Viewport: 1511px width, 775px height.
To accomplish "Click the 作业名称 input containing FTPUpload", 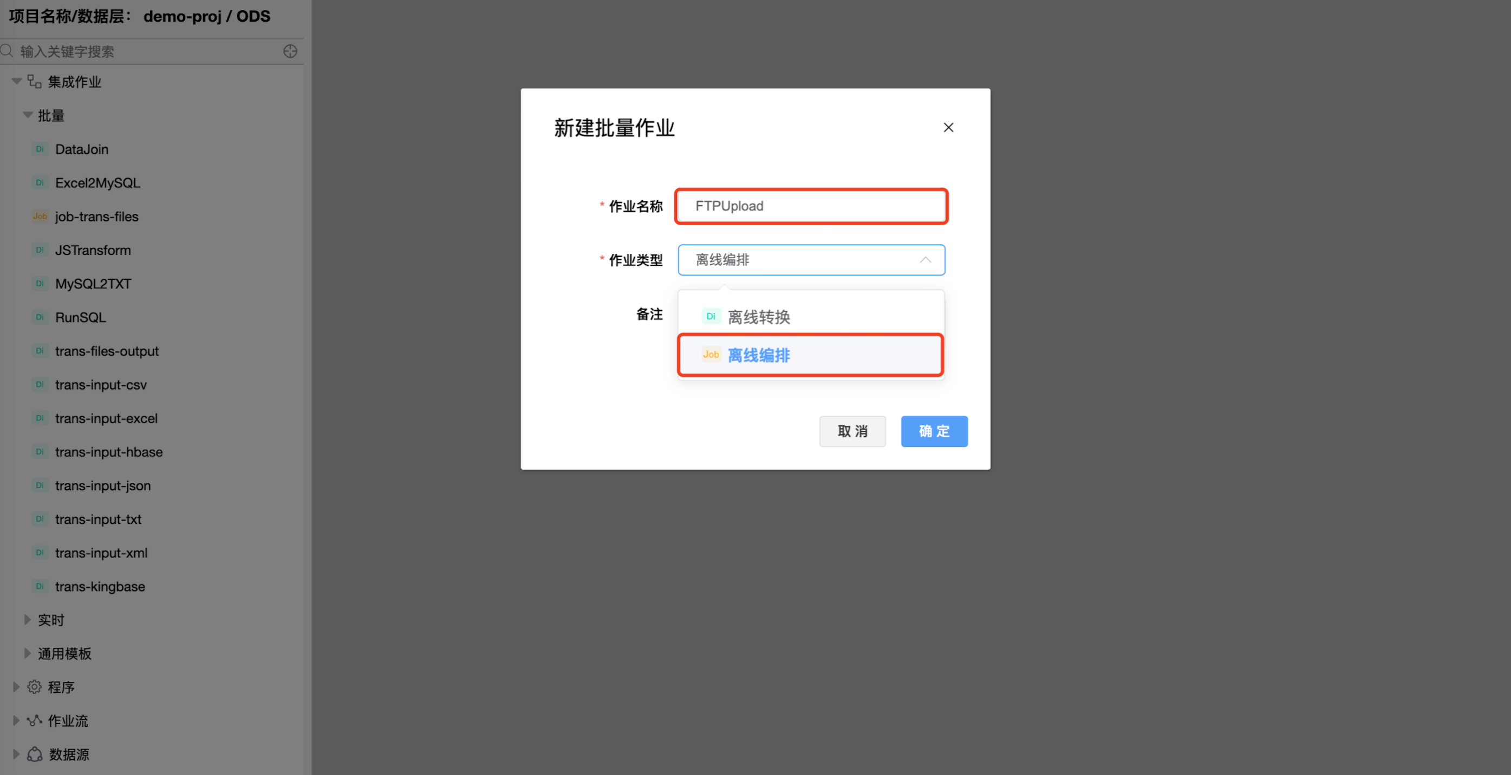I will coord(811,206).
